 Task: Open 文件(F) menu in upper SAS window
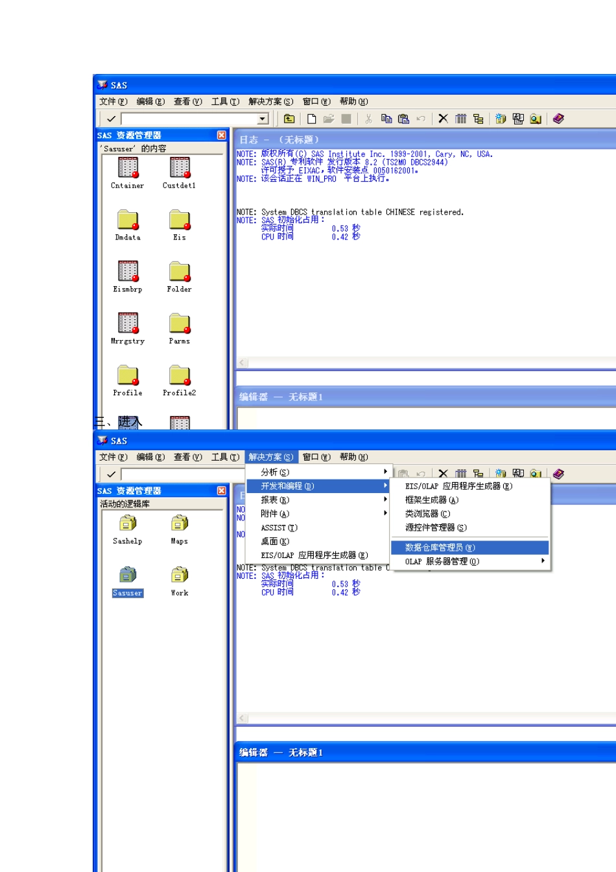tap(113, 102)
